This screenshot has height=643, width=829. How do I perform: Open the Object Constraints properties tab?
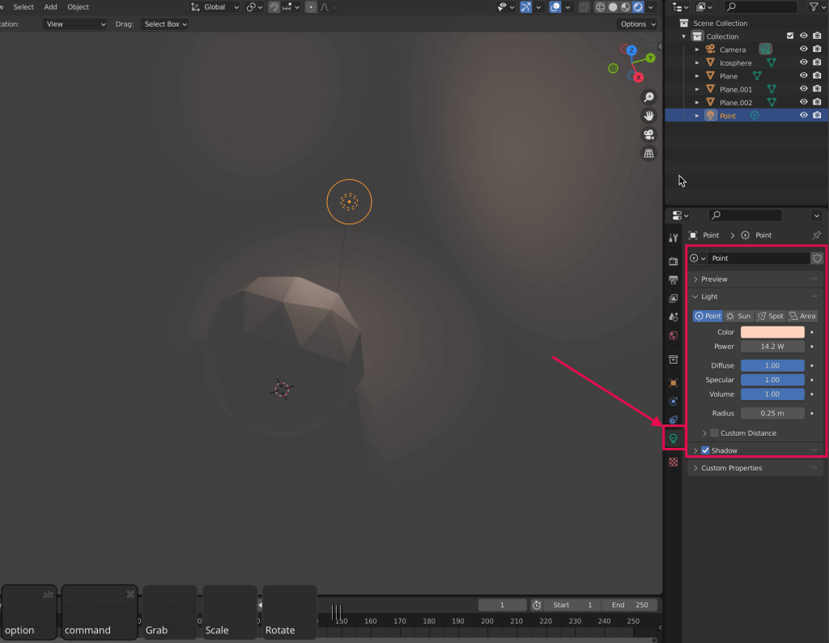[673, 419]
